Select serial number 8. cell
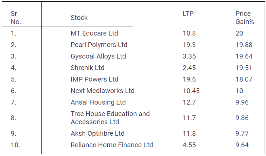The image size is (266, 156). click(x=13, y=118)
